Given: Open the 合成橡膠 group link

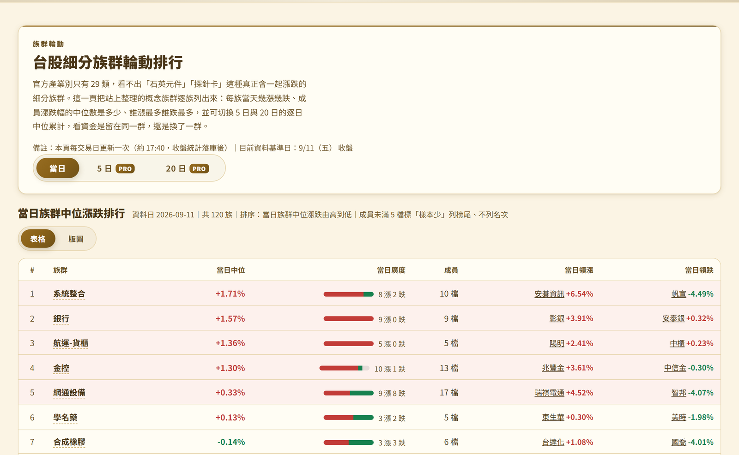Looking at the screenshot, I should (x=69, y=442).
